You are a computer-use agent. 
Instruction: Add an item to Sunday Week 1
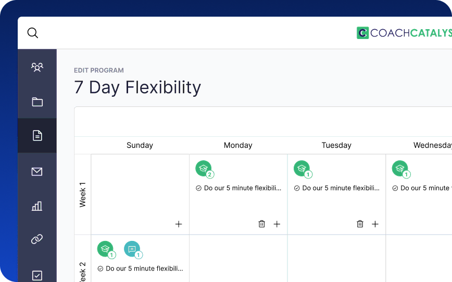pos(179,224)
